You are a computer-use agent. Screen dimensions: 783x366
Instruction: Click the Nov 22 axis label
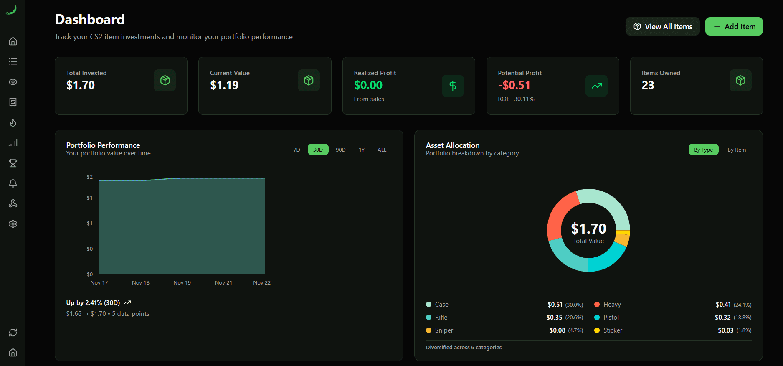[x=262, y=283]
